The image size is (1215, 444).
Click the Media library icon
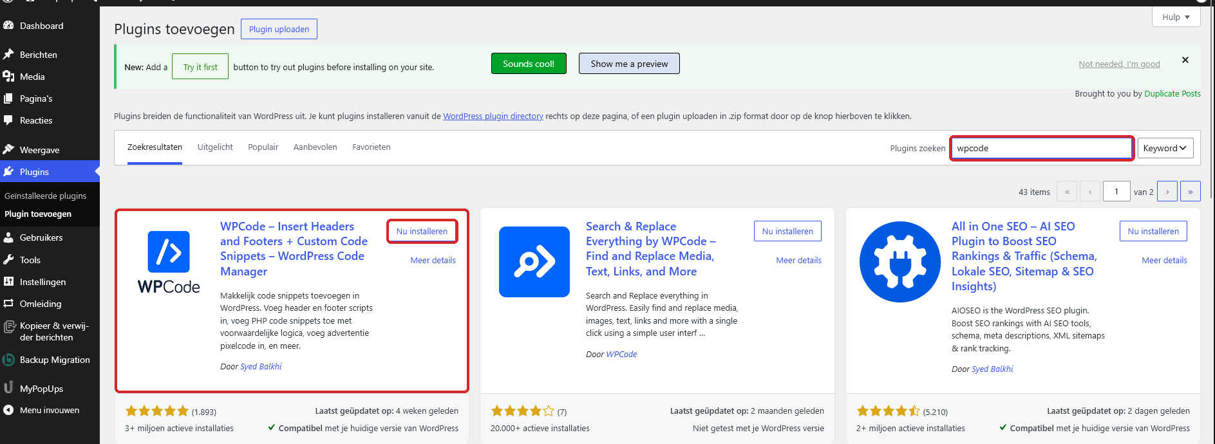pyautogui.click(x=8, y=77)
